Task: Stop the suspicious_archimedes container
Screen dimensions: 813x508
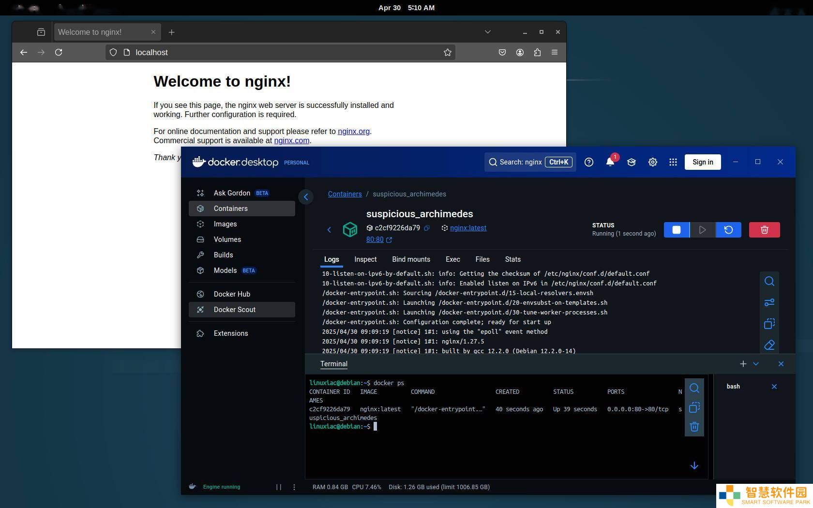Action: pos(677,230)
